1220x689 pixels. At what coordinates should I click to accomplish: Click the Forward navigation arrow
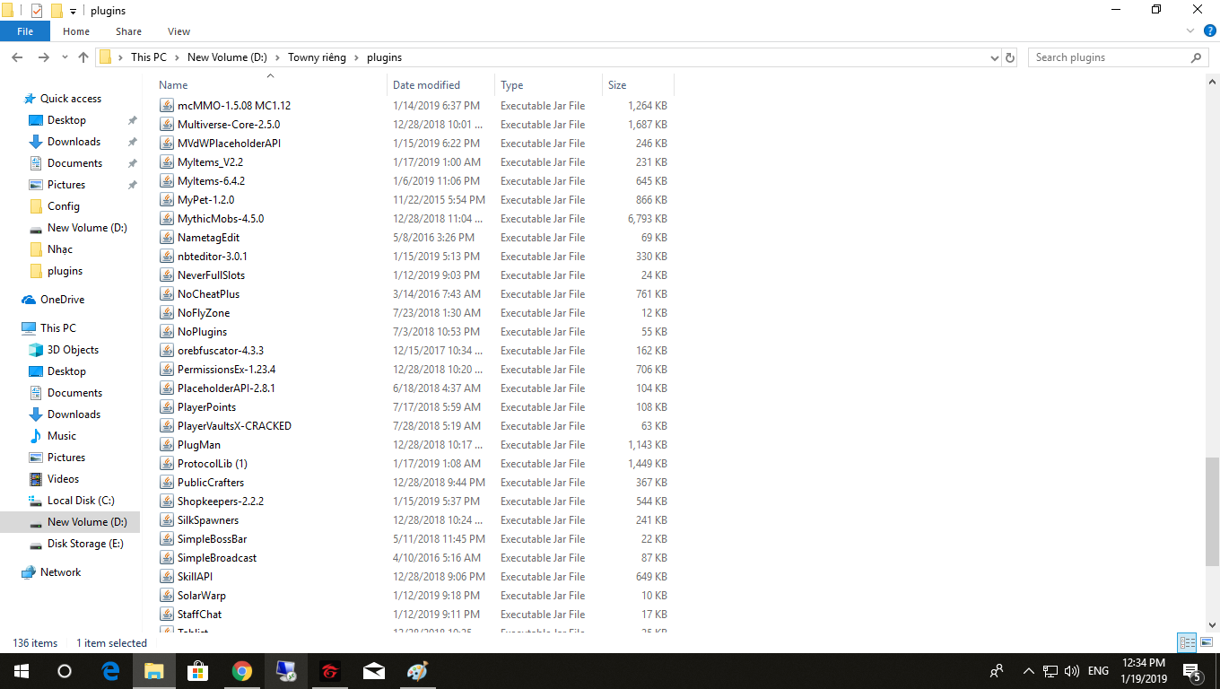click(42, 57)
